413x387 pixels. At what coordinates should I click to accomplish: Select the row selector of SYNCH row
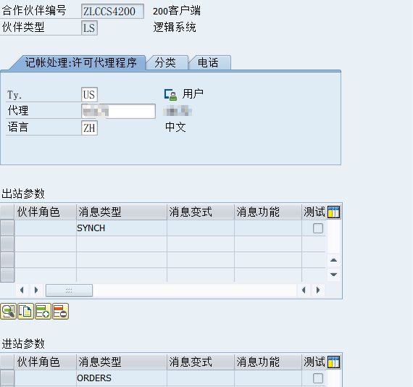(7, 228)
